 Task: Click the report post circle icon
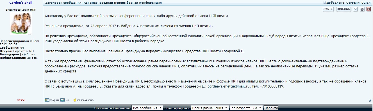tap(362, 9)
